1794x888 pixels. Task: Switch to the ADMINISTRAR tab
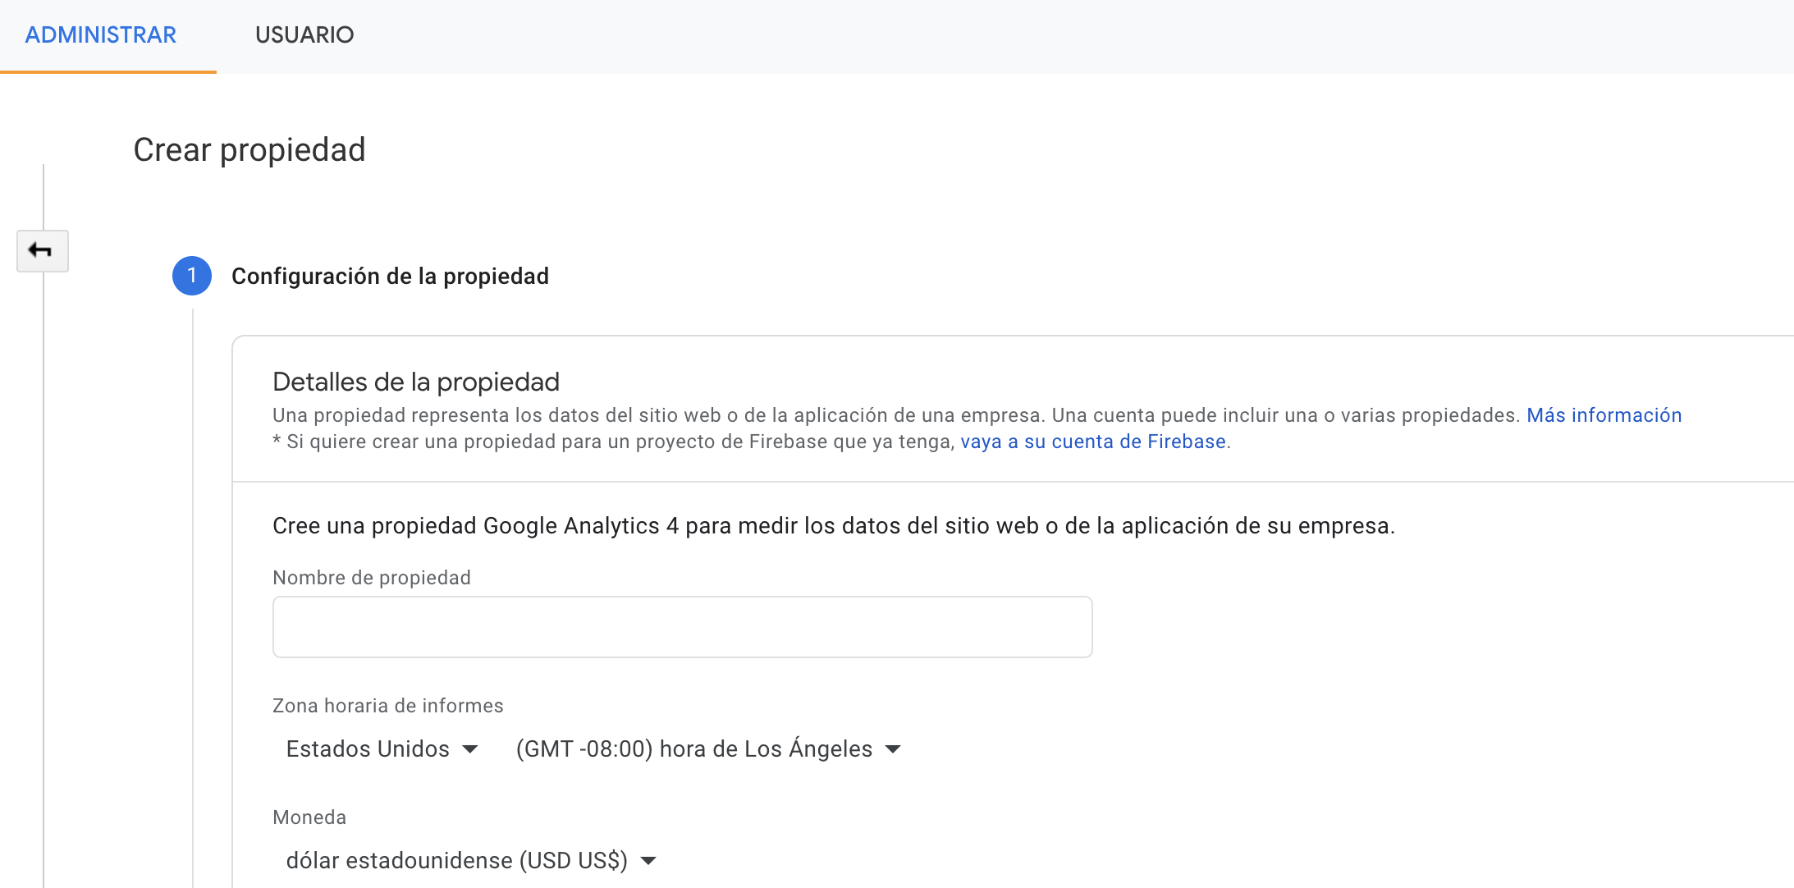[x=101, y=35]
